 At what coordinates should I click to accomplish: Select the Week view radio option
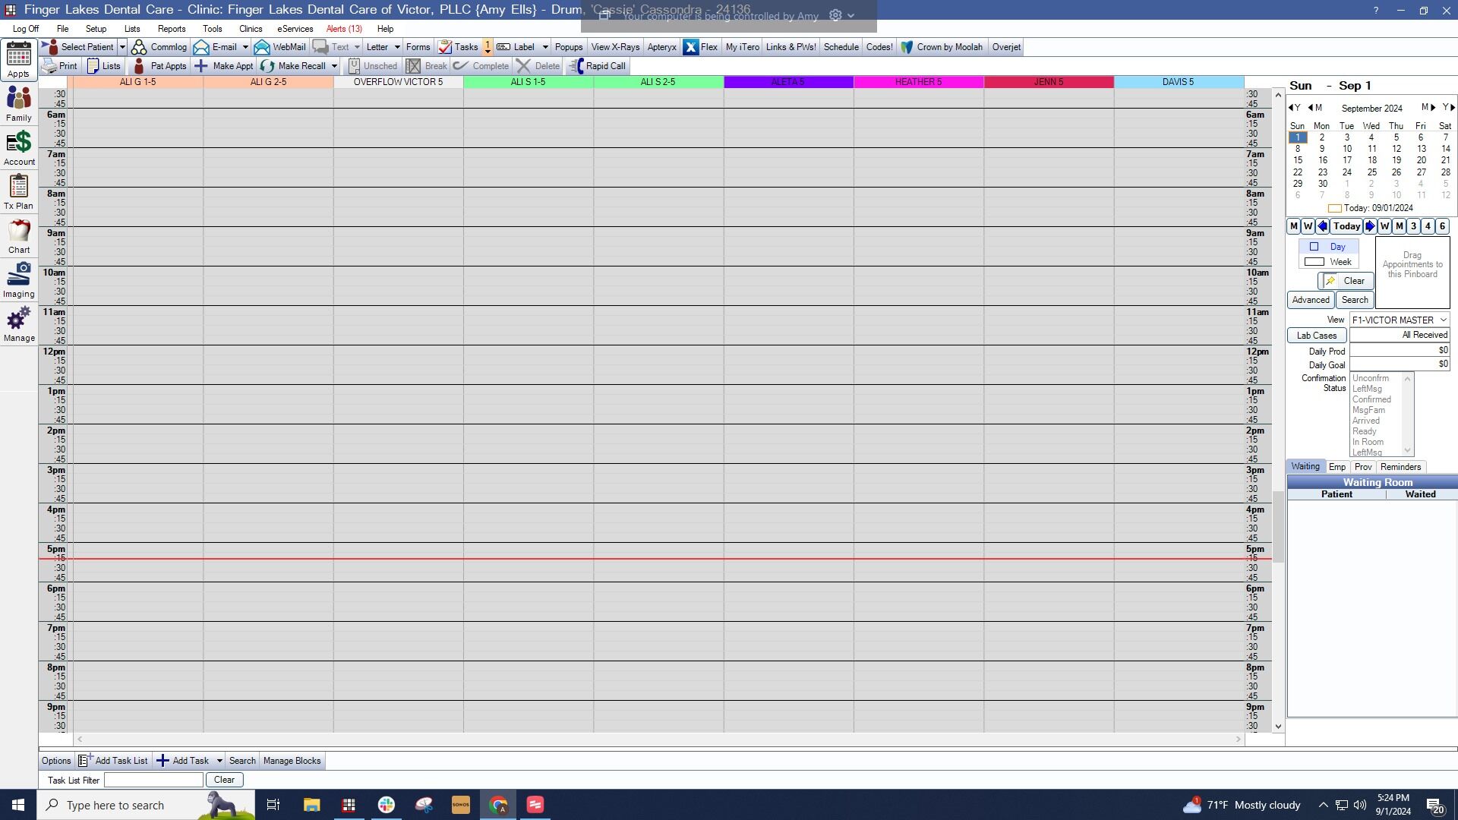coord(1328,262)
